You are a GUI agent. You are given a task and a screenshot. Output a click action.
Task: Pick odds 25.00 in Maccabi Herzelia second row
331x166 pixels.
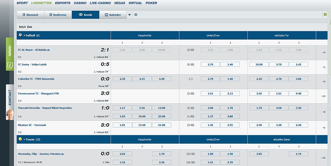click(x=162, y=116)
